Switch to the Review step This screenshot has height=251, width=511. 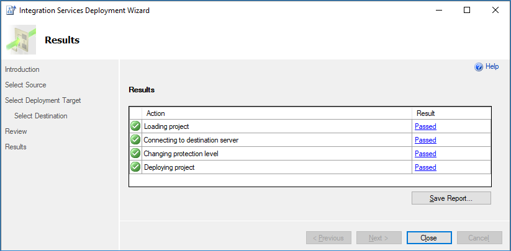[x=16, y=131]
